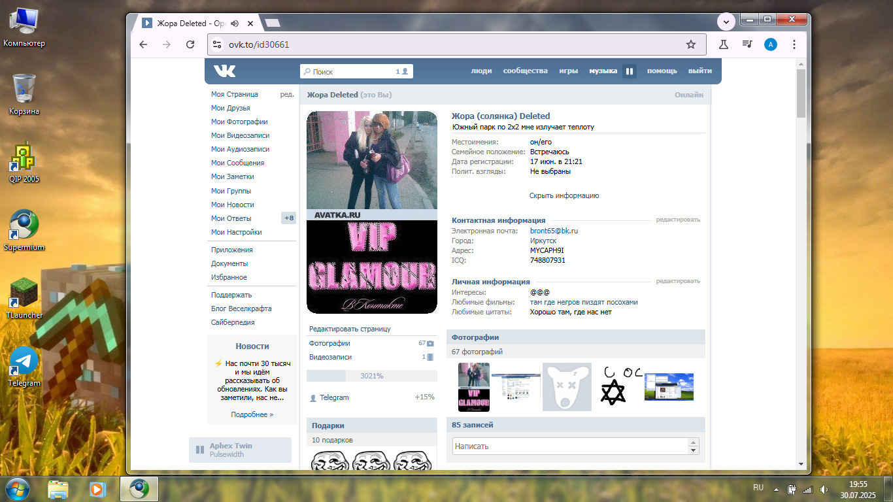Image resolution: width=893 pixels, height=502 pixels.
Task: Open the browser three-dot menu
Action: [794, 44]
